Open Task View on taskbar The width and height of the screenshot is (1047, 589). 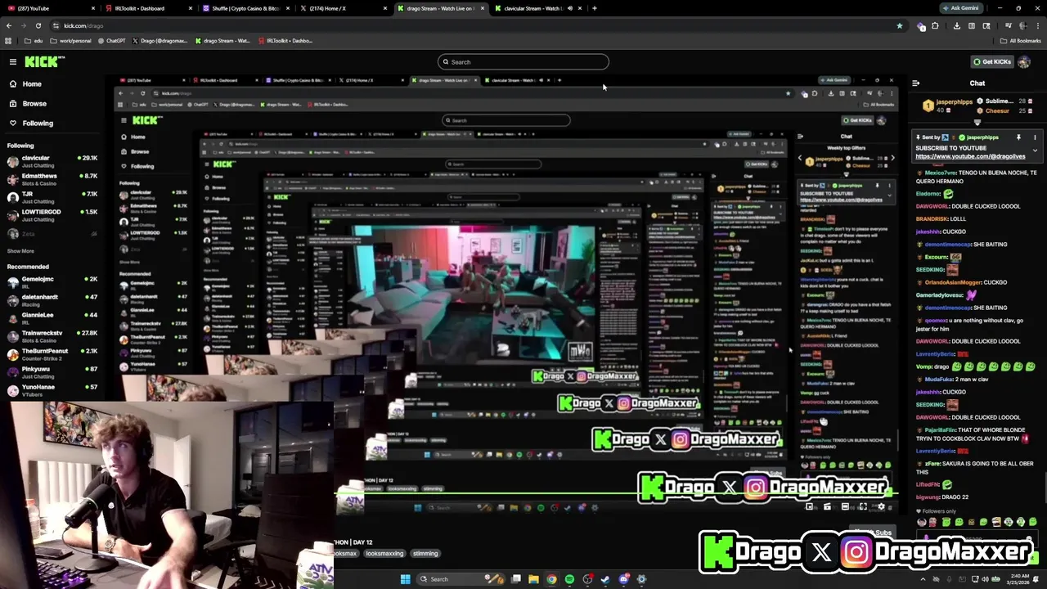tap(516, 579)
